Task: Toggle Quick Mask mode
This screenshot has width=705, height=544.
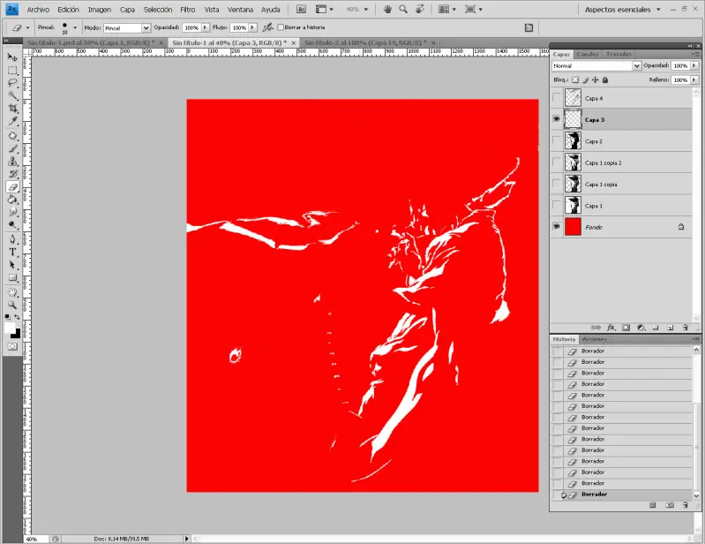Action: point(12,346)
